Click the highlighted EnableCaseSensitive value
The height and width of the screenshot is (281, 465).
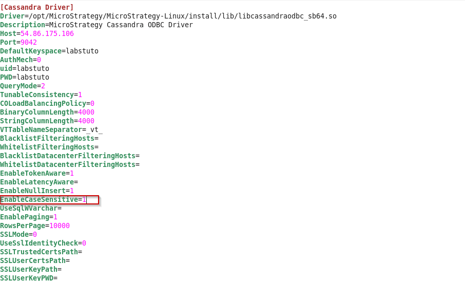[85, 199]
